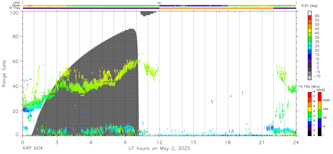Click the 12 tick on UT hours axis
The width and height of the screenshot is (333, 154).
[159, 142]
